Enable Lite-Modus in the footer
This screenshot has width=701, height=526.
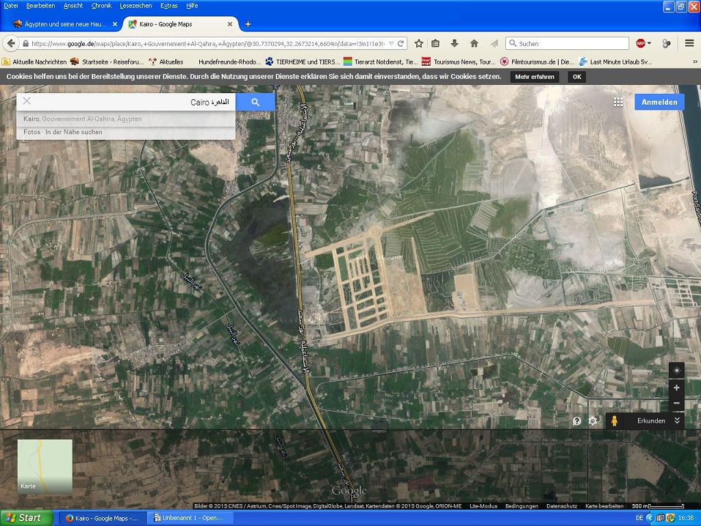pyautogui.click(x=483, y=506)
